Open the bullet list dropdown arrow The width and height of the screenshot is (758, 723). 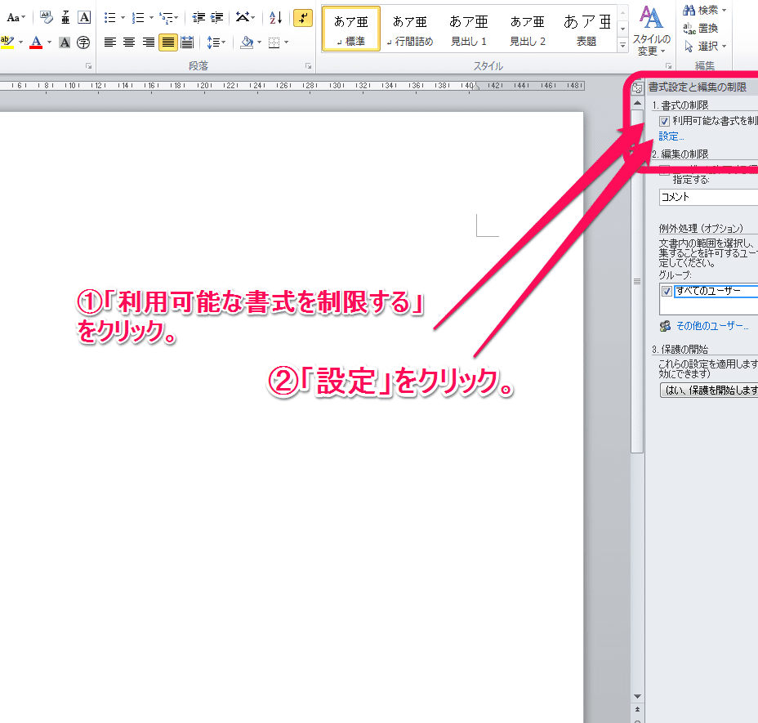click(123, 17)
